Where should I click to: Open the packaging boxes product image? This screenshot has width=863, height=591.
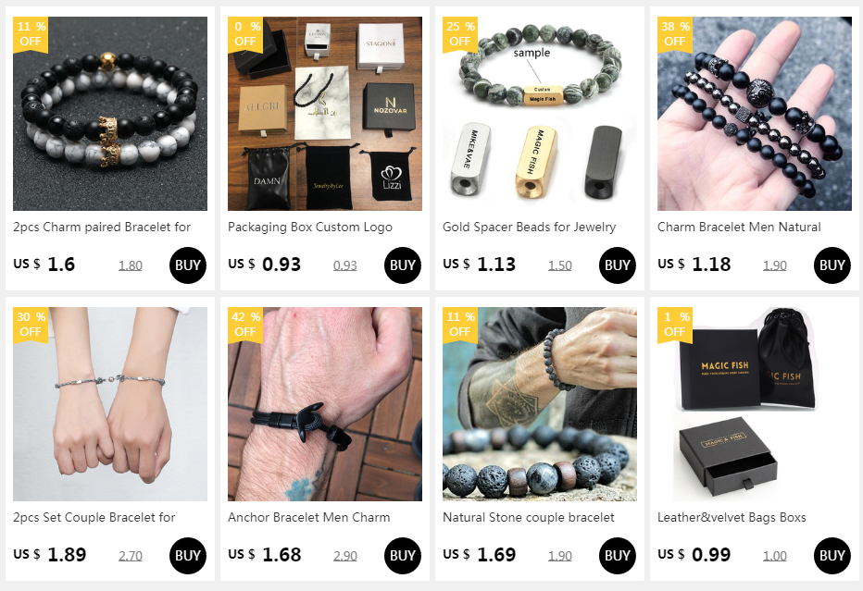325,114
